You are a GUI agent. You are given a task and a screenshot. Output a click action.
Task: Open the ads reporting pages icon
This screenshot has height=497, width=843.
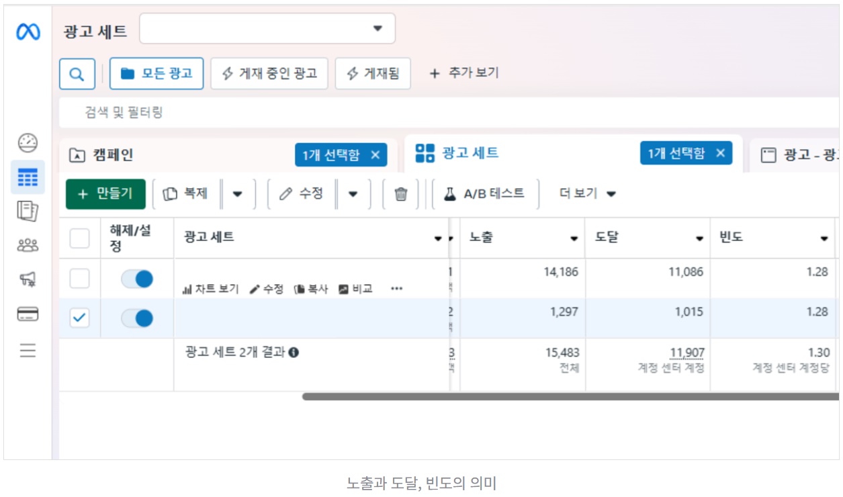(x=28, y=212)
